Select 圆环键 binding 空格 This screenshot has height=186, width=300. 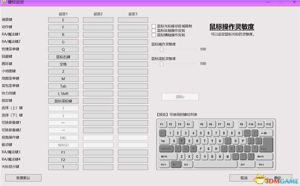[x=63, y=64]
